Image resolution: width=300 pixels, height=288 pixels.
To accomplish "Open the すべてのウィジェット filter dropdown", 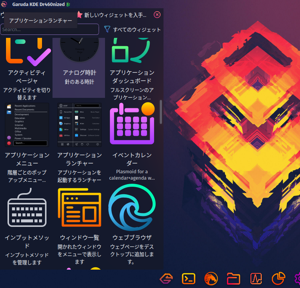I will tap(132, 30).
